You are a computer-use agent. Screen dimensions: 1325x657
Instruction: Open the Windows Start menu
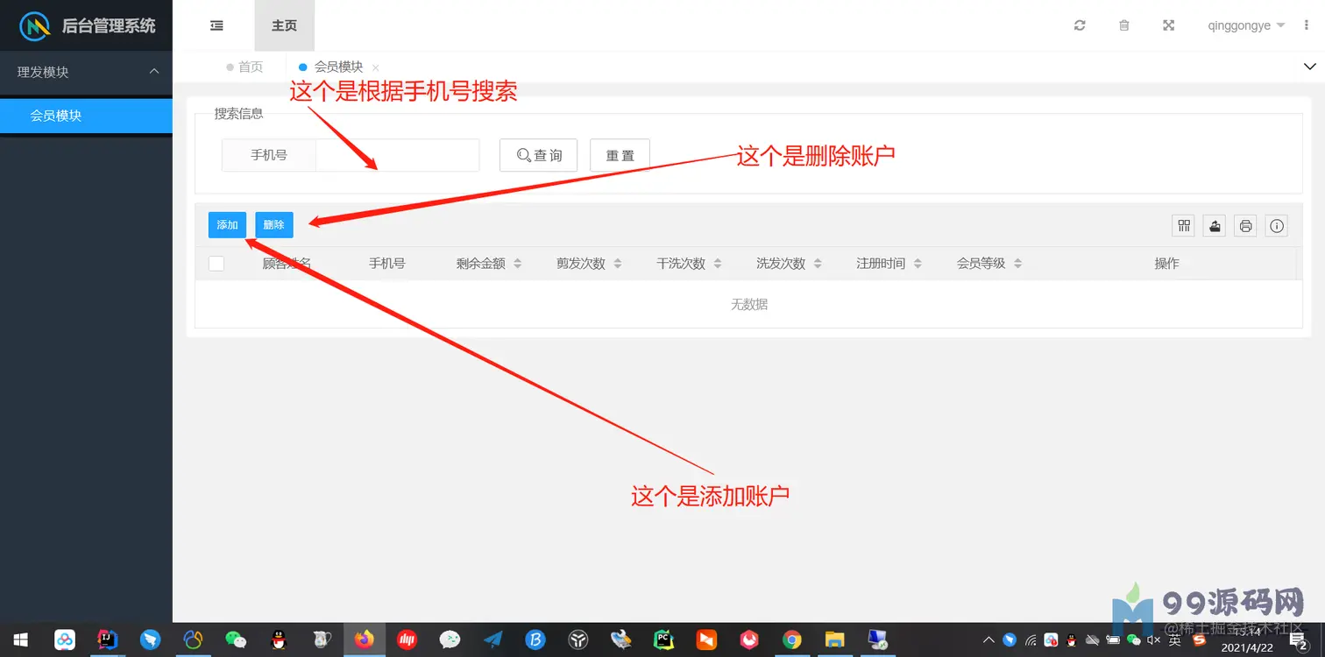pos(21,640)
